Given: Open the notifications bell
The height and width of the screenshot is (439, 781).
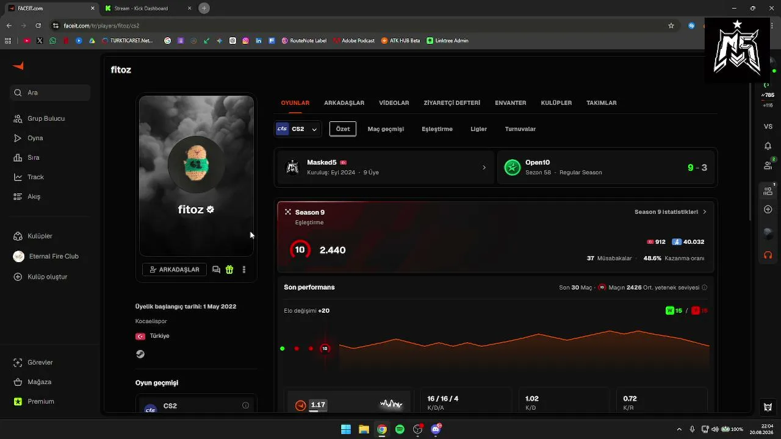Looking at the screenshot, I should pyautogui.click(x=768, y=146).
